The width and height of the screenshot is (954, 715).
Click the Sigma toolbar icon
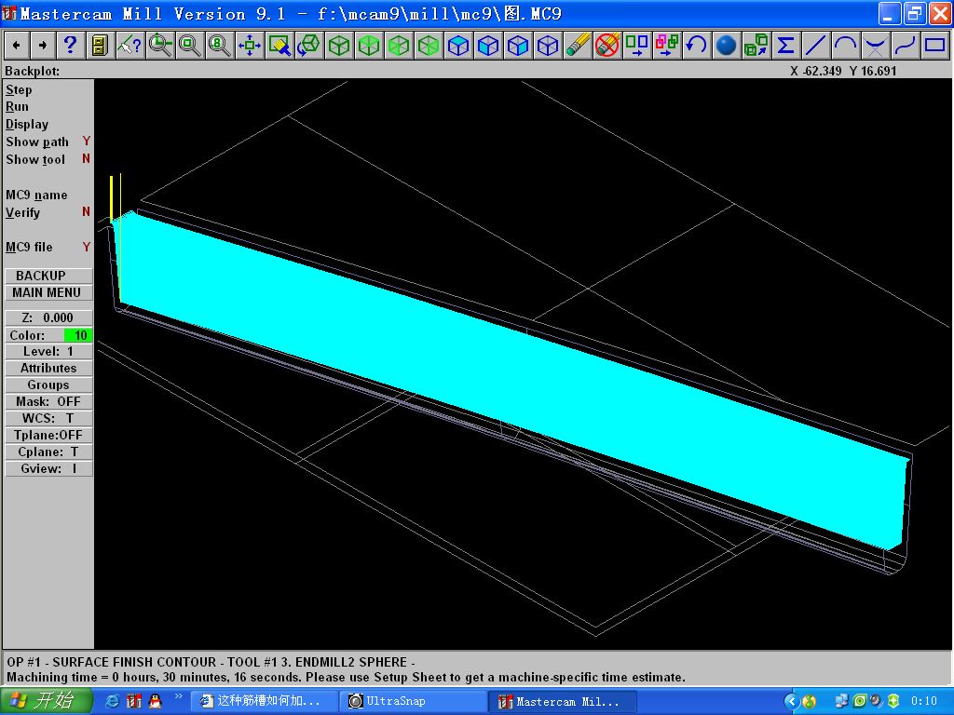click(x=785, y=45)
